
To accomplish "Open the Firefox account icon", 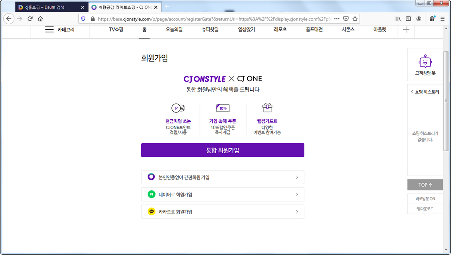I will [x=419, y=19].
